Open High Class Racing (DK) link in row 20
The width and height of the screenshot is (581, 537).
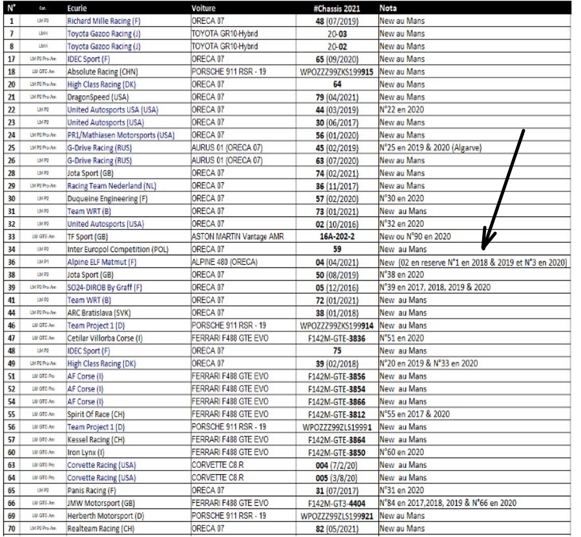101,85
